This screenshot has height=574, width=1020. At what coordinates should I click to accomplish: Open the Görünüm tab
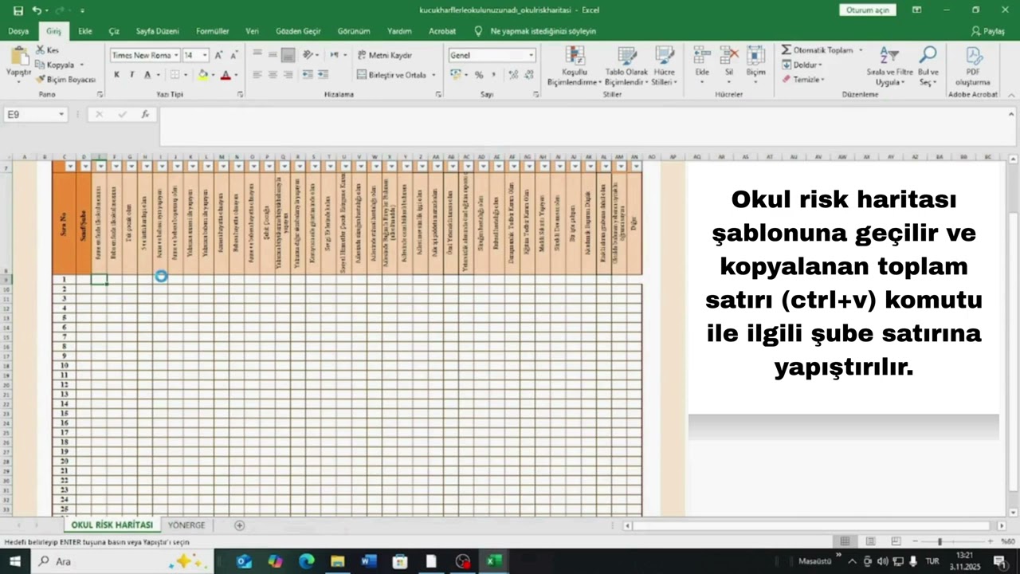(x=354, y=31)
